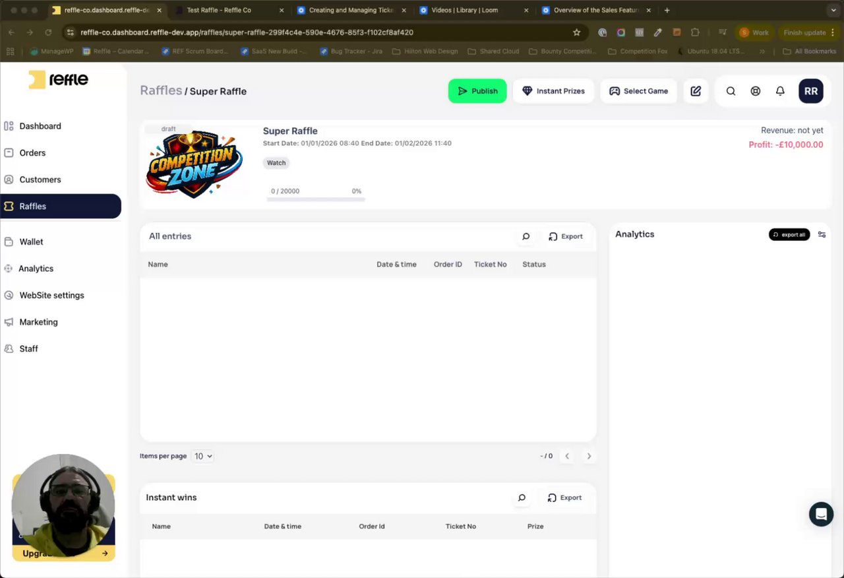Image resolution: width=844 pixels, height=578 pixels.
Task: Open Competition Fox bookmark folder
Action: (x=638, y=51)
